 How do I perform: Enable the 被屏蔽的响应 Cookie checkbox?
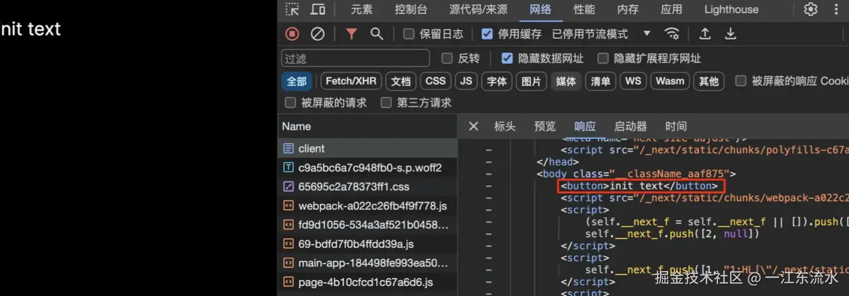[x=741, y=81]
